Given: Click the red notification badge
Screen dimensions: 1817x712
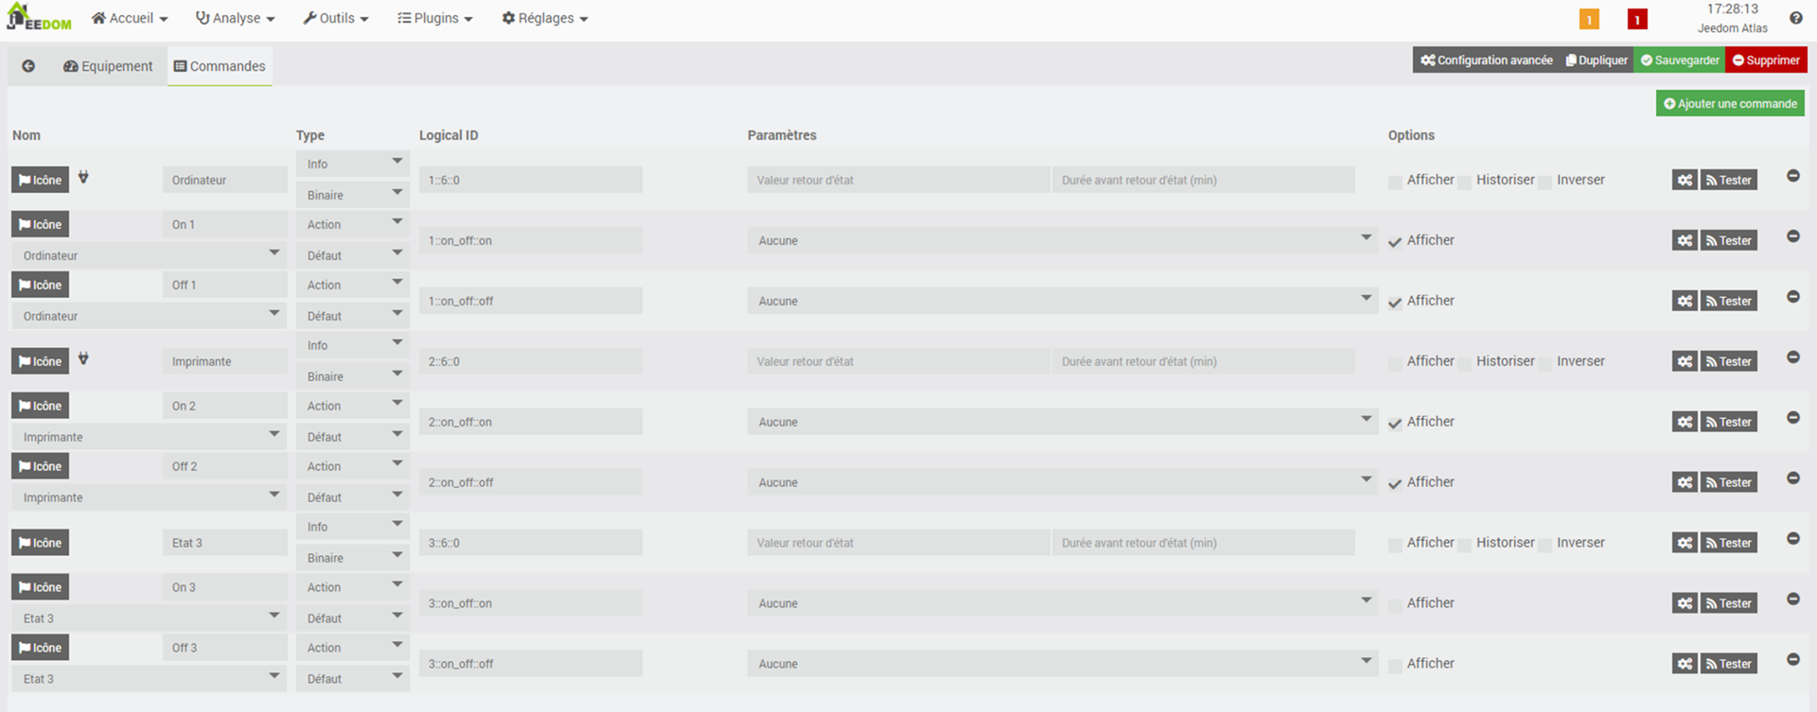Looking at the screenshot, I should (1637, 19).
